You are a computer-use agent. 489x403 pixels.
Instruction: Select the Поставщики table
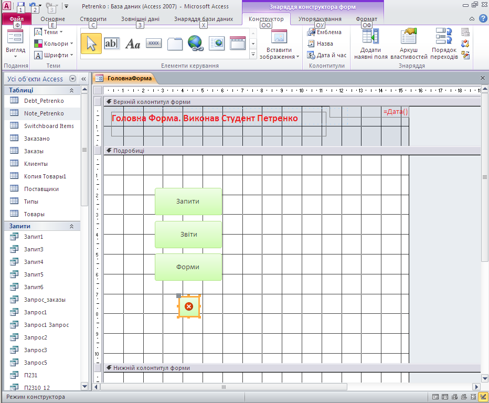[x=42, y=189]
